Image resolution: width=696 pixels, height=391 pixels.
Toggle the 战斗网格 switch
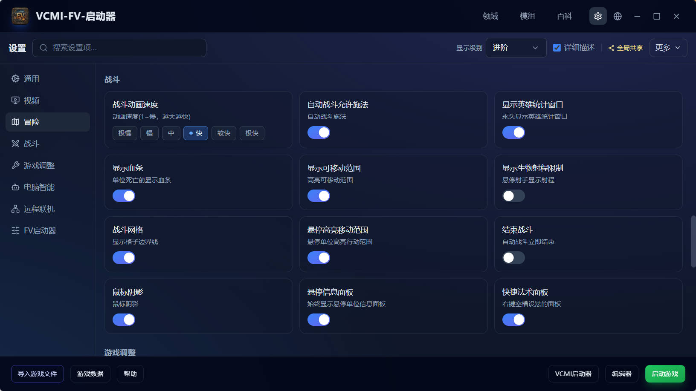124,258
